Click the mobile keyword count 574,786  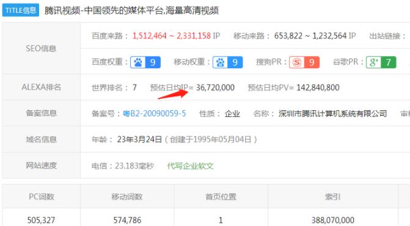127,220
